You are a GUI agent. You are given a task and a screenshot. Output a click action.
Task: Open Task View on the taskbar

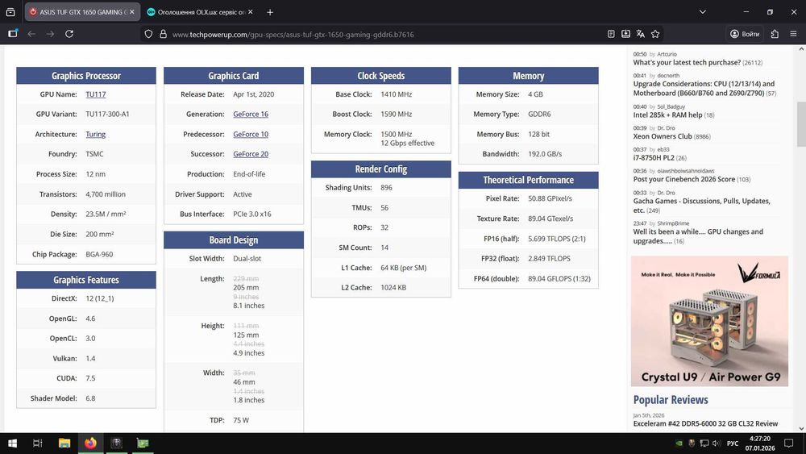pyautogui.click(x=38, y=444)
